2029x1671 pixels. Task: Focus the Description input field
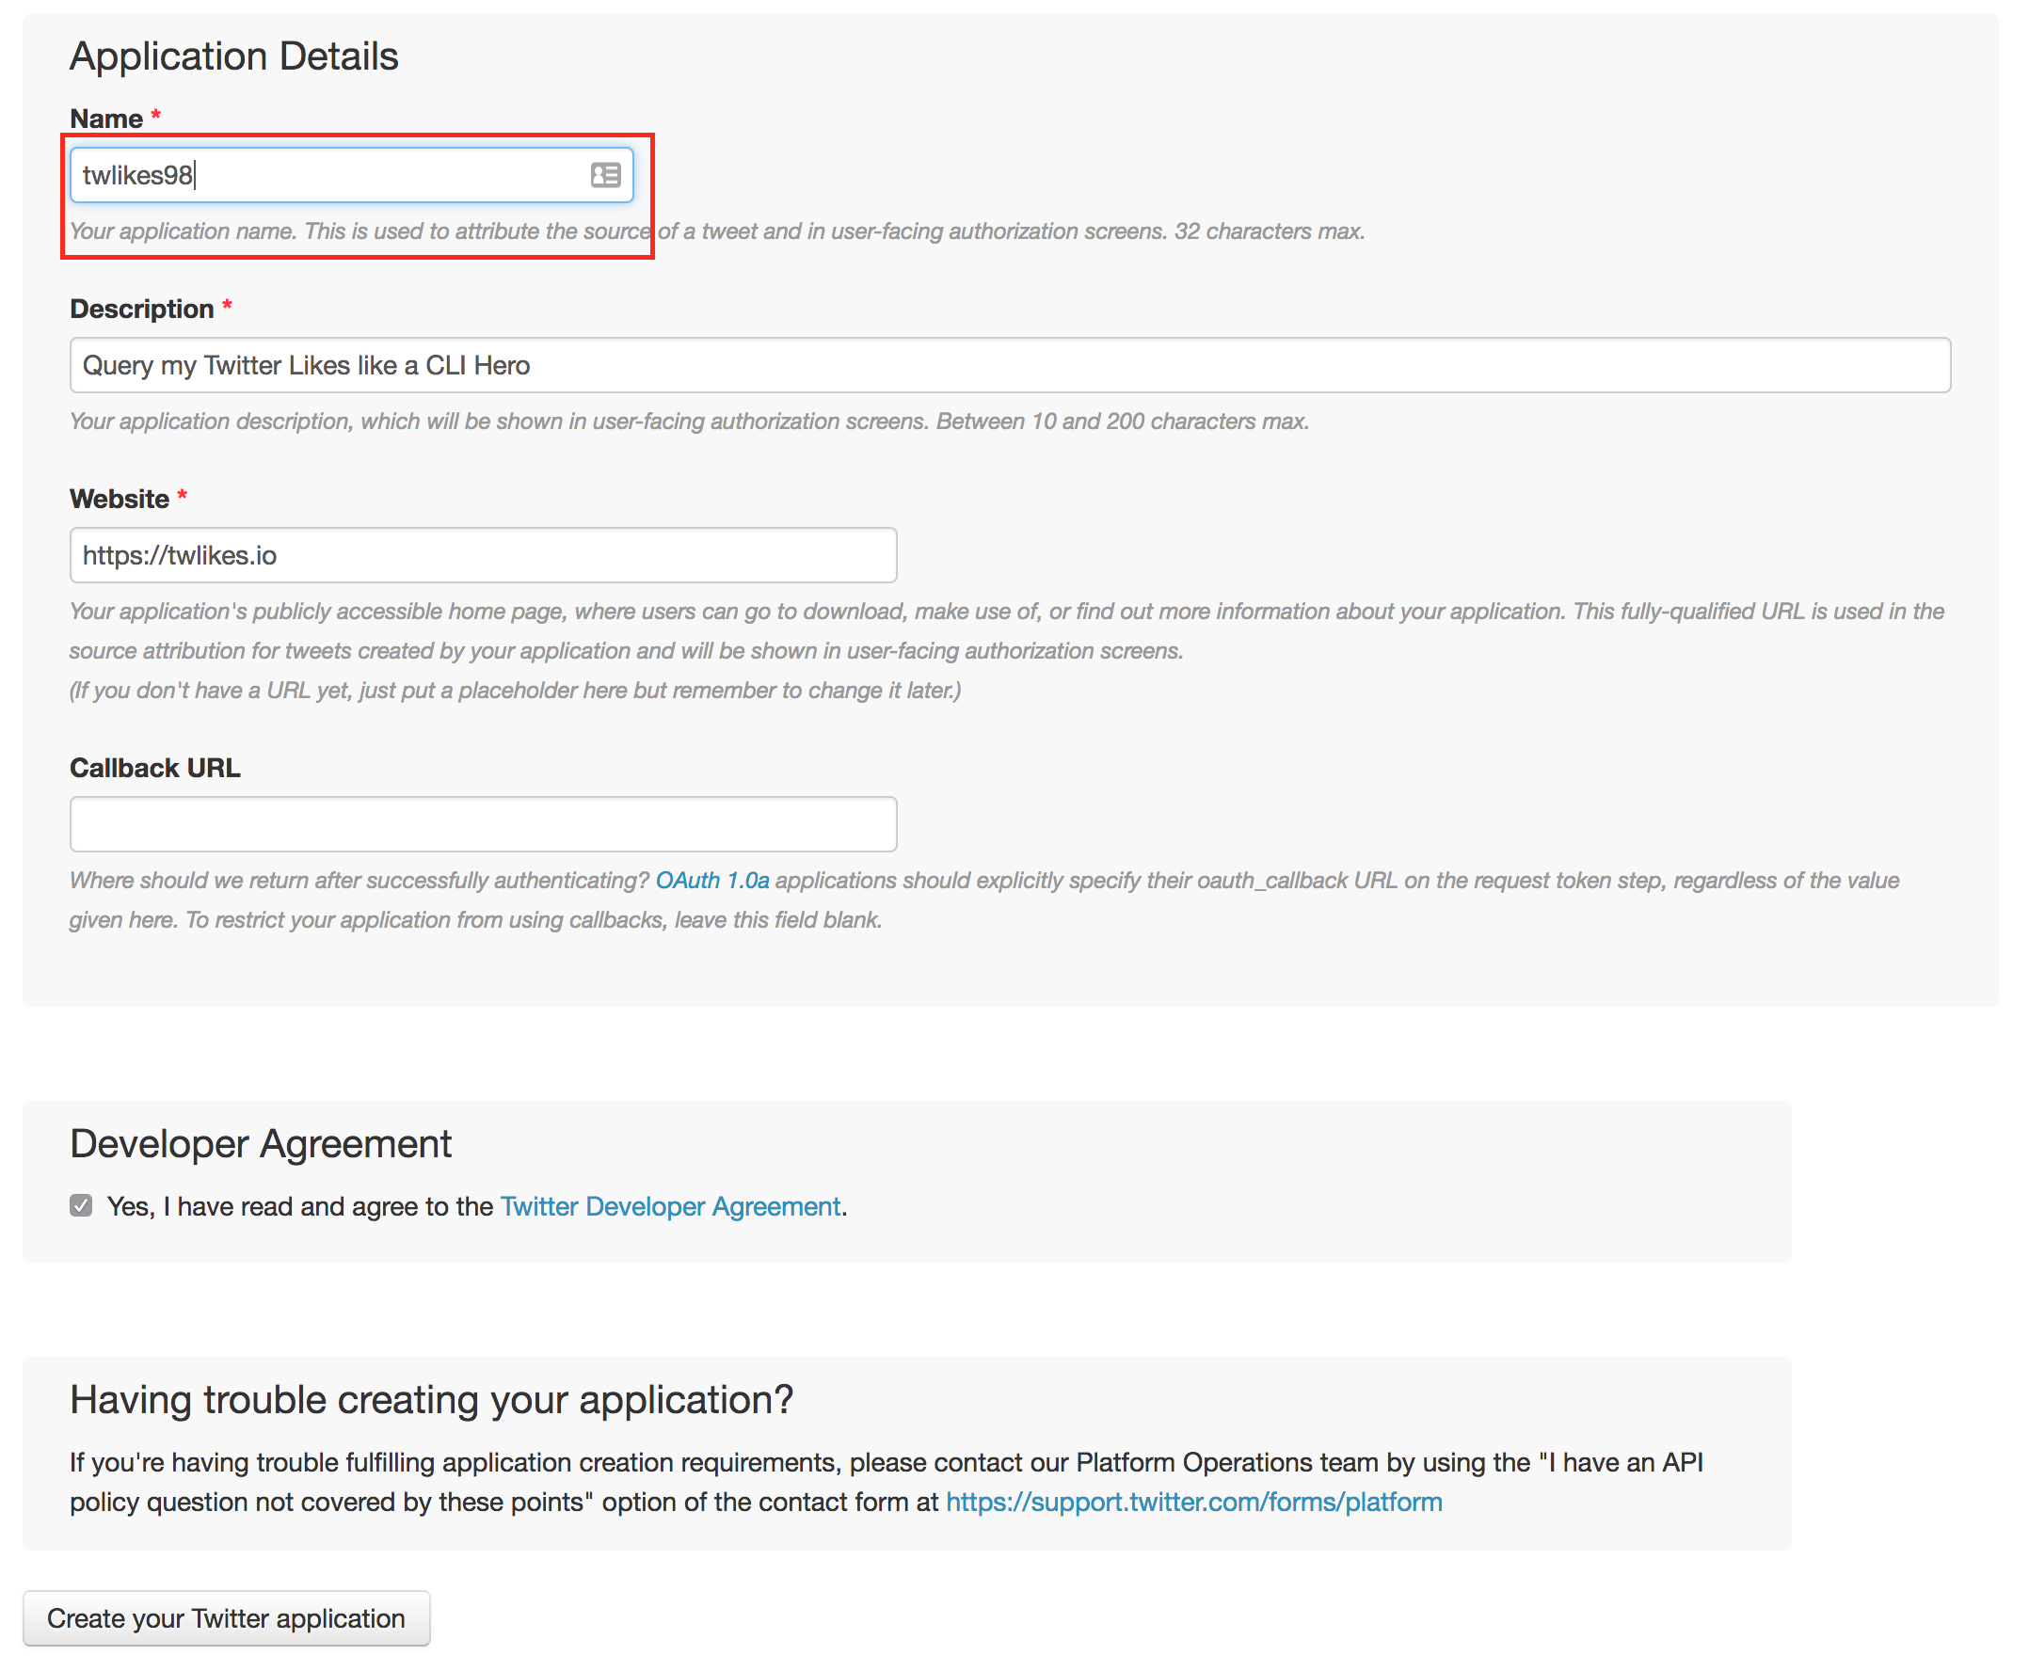(x=1009, y=365)
